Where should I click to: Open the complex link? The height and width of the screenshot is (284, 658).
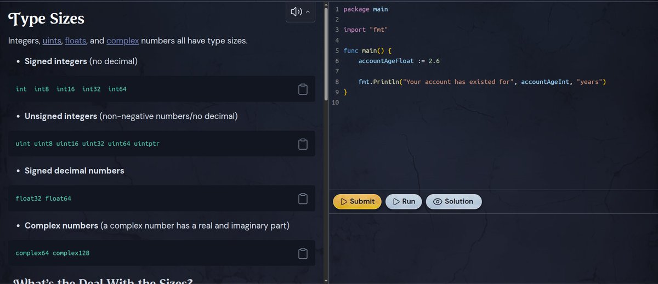[x=123, y=41]
